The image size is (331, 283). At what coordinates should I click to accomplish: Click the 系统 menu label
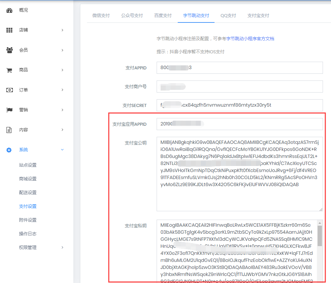click(23, 150)
